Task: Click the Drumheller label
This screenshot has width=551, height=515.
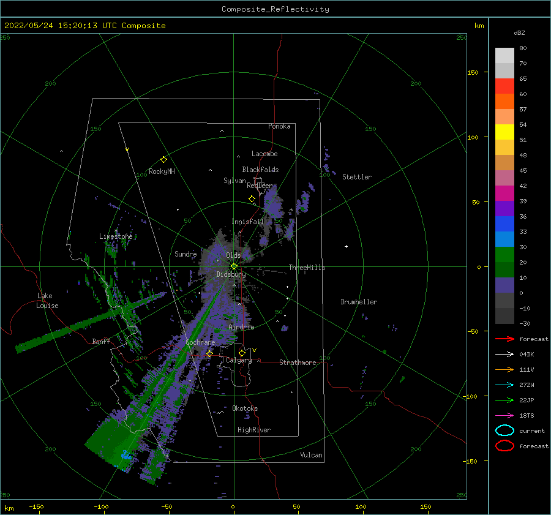Action: 359,302
